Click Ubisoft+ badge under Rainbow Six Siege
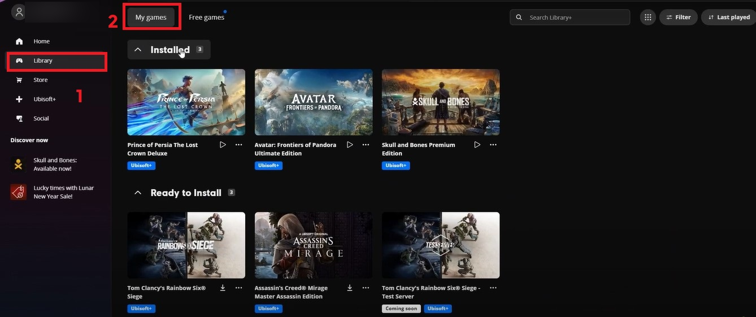Screen dimensions: 756x317 coord(141,309)
